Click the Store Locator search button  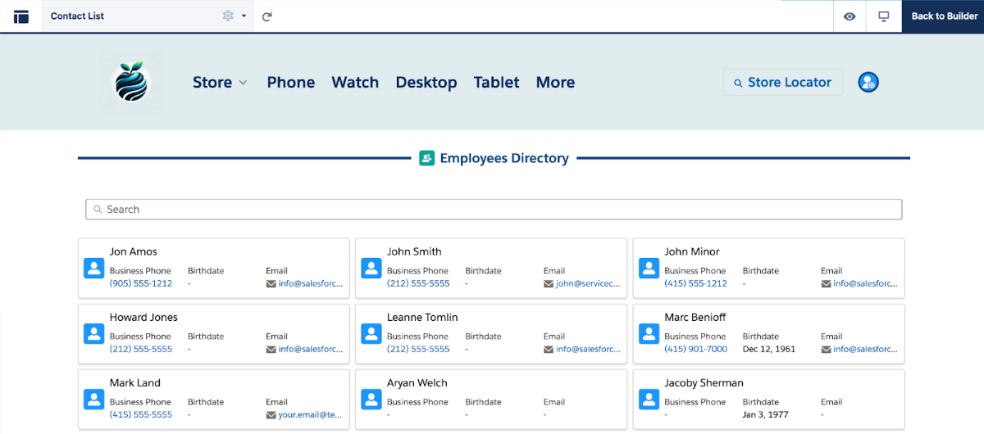(782, 82)
